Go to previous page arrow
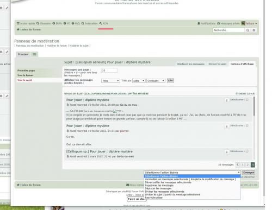This screenshot has width=272, height=210. [x=238, y=165]
